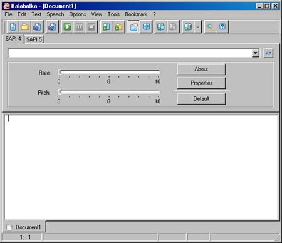This screenshot has height=243, width=282.
Task: Toggle the pressed voice panel toolbar icon
Action: (134, 27)
